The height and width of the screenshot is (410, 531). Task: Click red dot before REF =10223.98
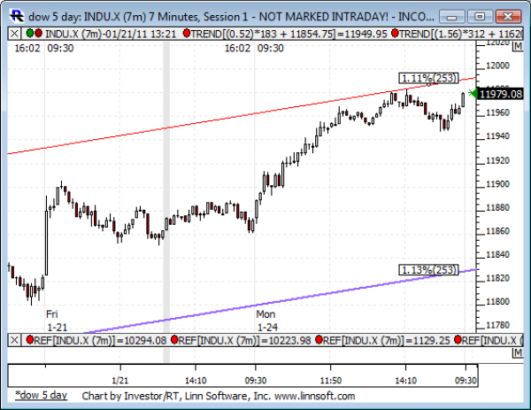pos(174,339)
